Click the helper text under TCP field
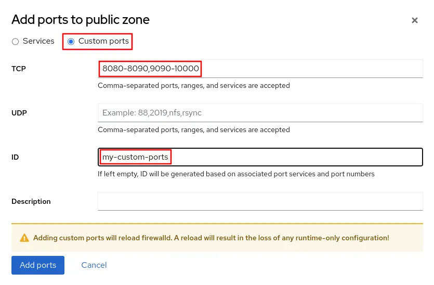 tap(193, 85)
